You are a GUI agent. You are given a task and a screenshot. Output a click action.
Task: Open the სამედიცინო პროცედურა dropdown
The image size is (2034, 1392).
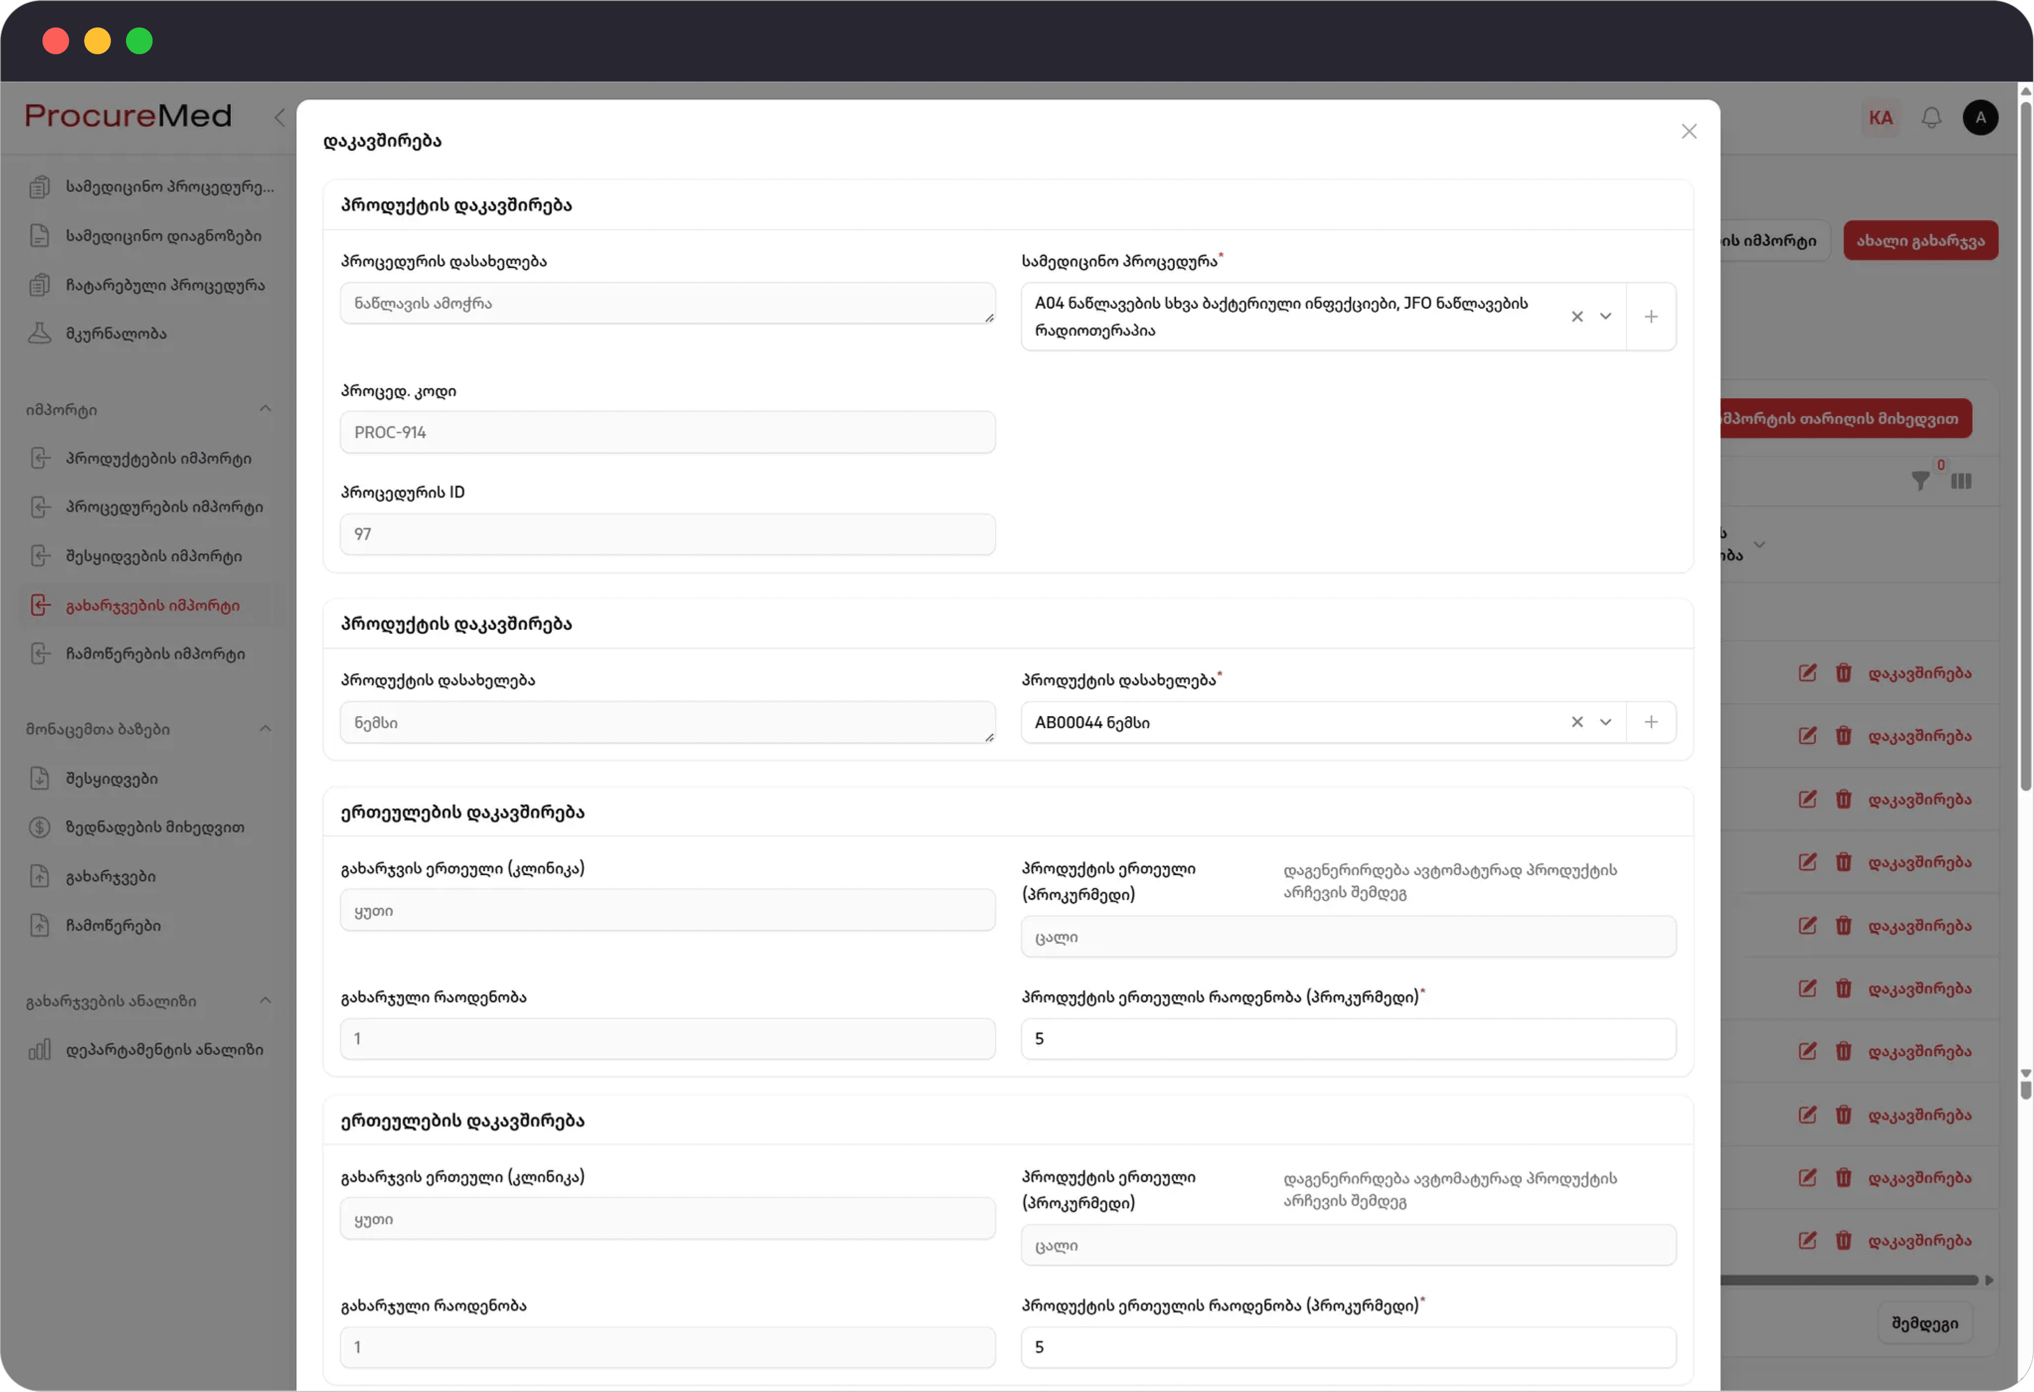pos(1605,317)
